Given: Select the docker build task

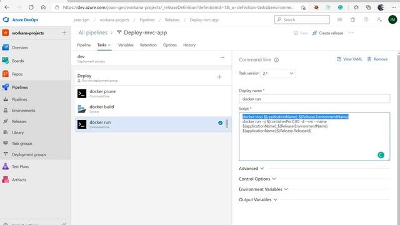Looking at the screenshot, I should coord(153,109).
